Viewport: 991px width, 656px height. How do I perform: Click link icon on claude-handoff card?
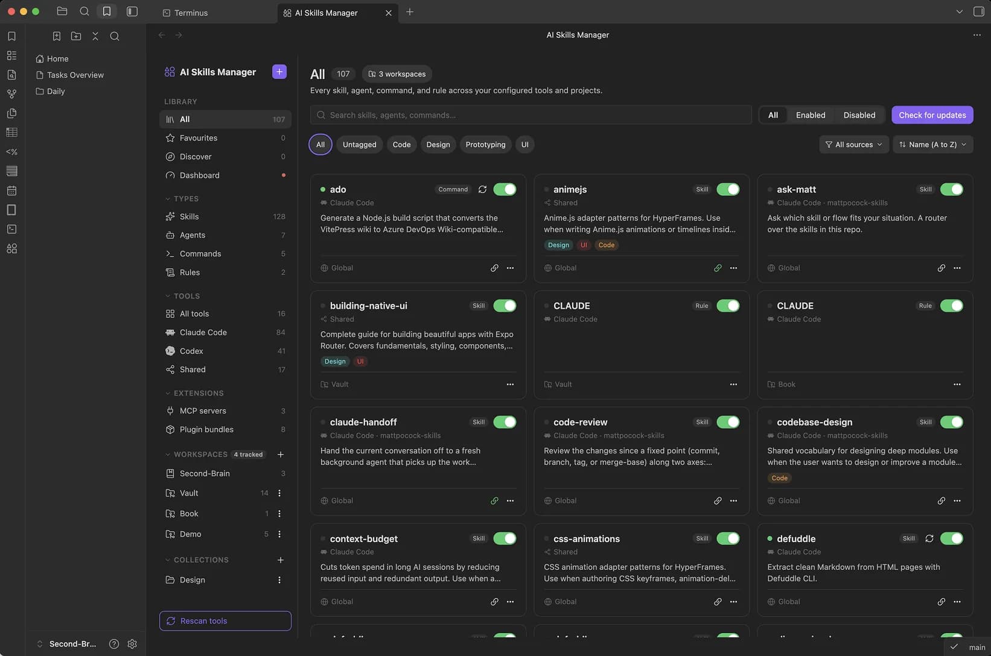(x=494, y=500)
